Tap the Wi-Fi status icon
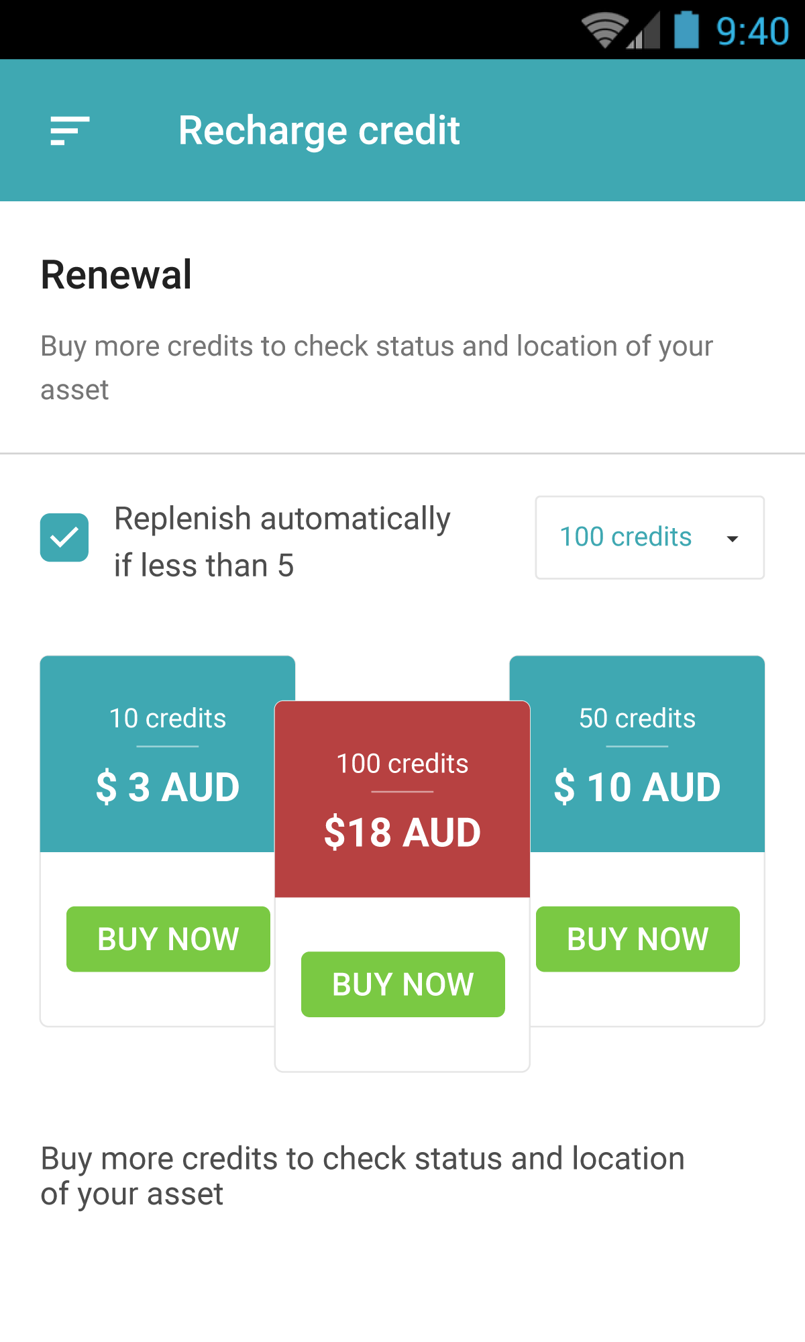Viewport: 805px width, 1342px height. 604,32
